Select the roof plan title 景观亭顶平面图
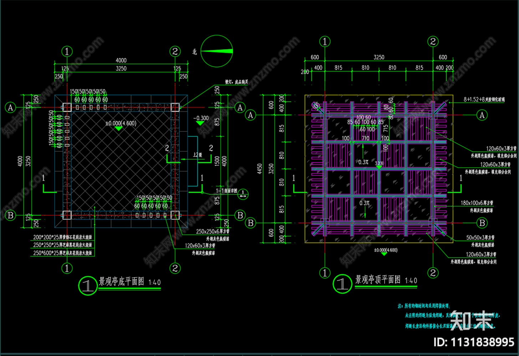519x356 pixels. (378, 279)
